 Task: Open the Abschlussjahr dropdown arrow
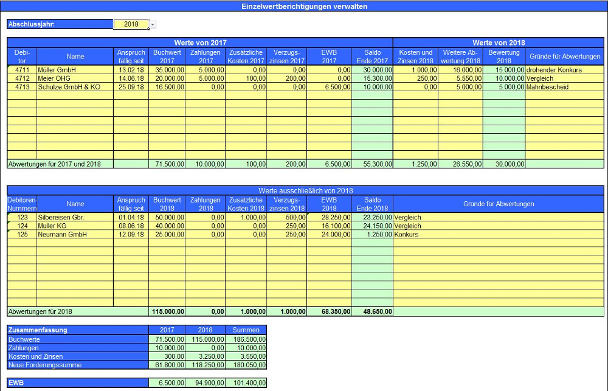click(153, 24)
